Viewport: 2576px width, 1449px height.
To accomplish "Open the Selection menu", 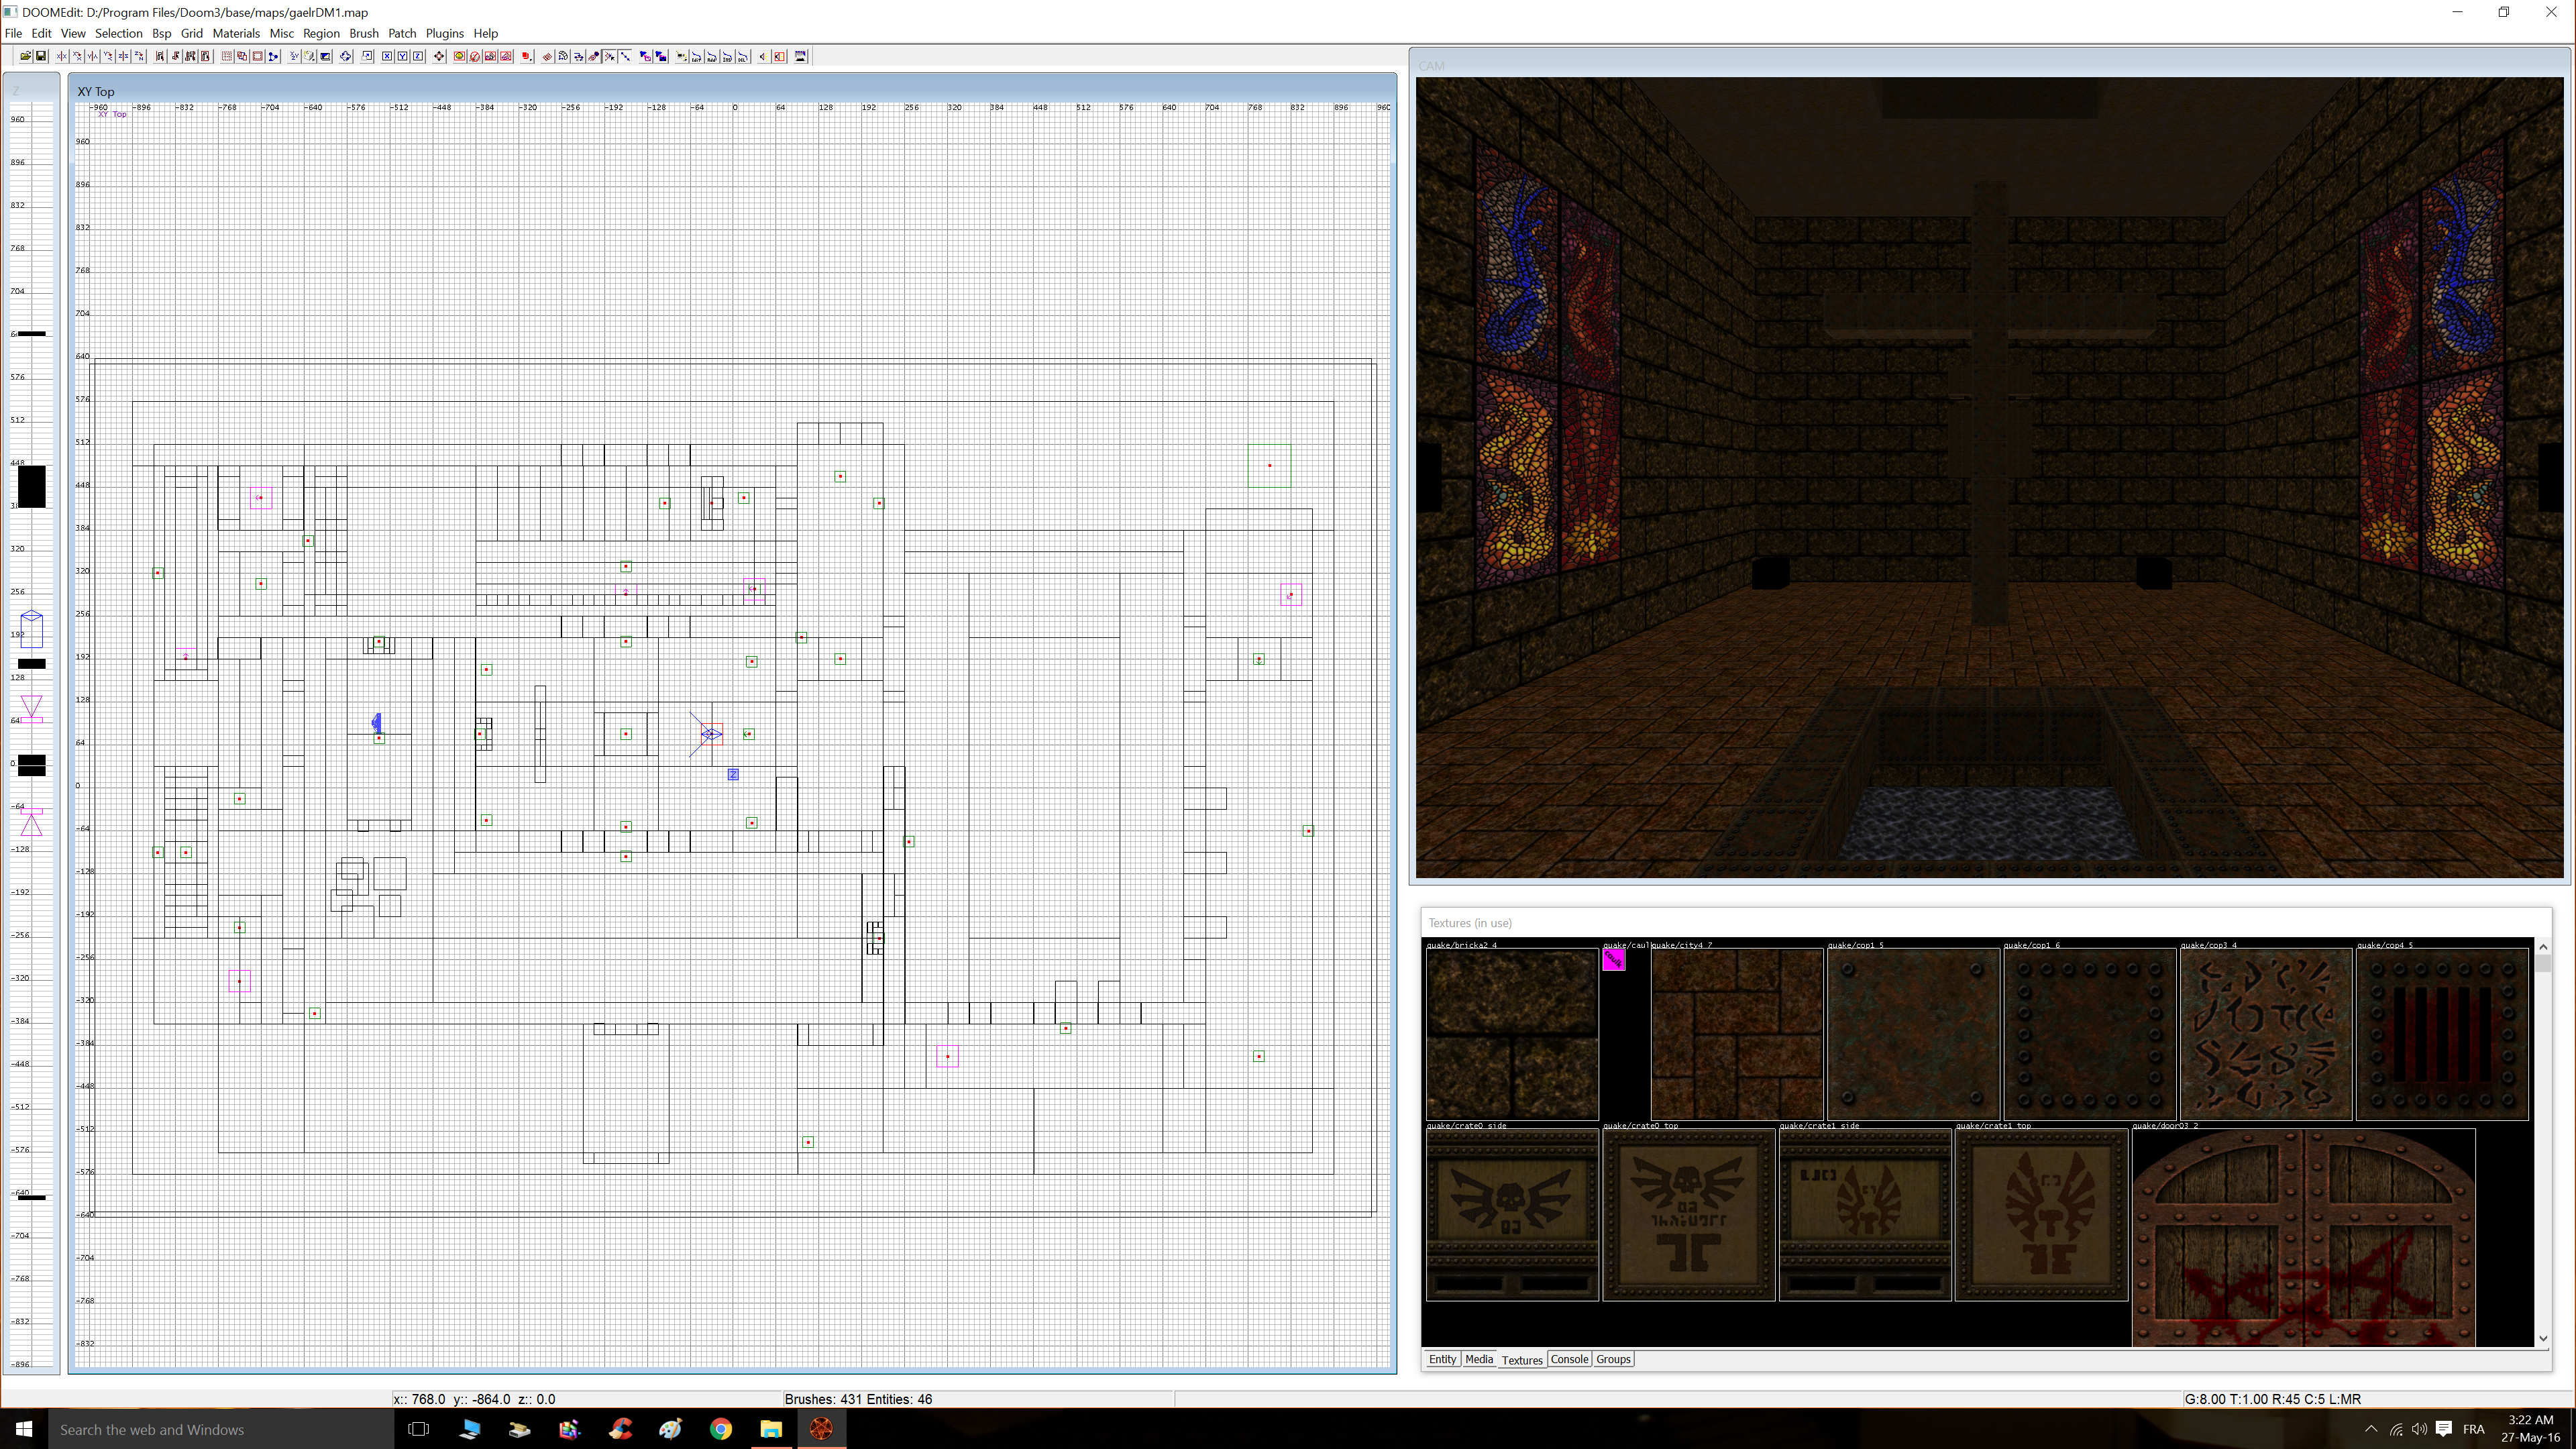I will (x=118, y=33).
